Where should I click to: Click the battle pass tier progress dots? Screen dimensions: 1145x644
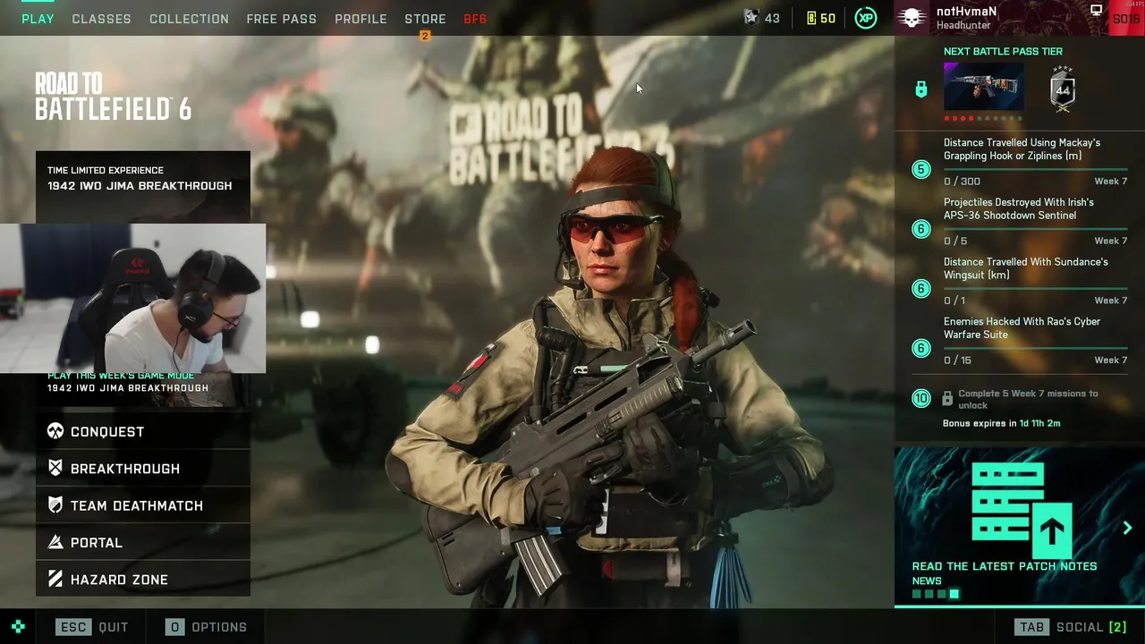982,118
